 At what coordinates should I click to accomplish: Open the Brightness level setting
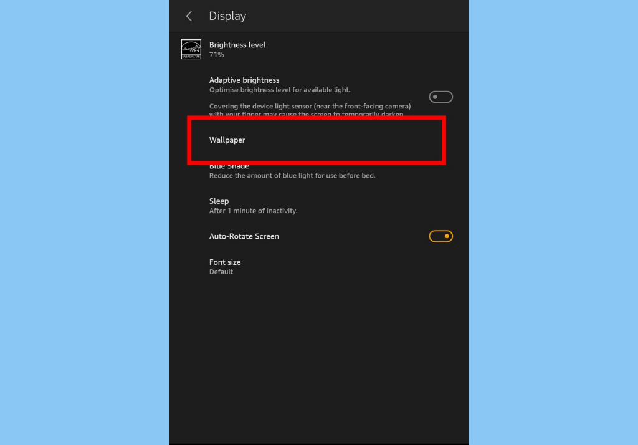319,49
